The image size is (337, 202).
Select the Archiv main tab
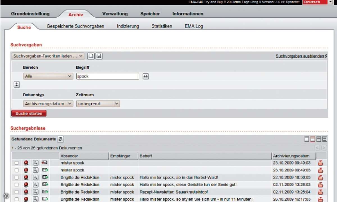click(x=76, y=14)
